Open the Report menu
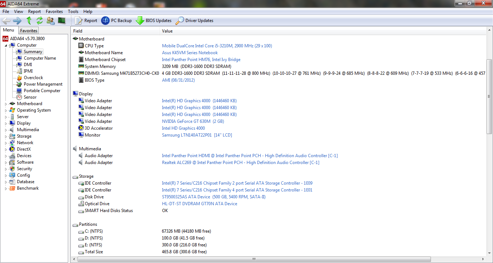493x263 pixels. (35, 12)
